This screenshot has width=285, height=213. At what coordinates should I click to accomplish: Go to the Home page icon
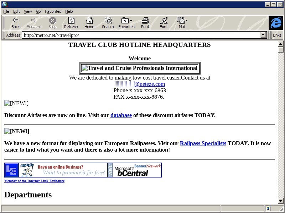coord(89,23)
